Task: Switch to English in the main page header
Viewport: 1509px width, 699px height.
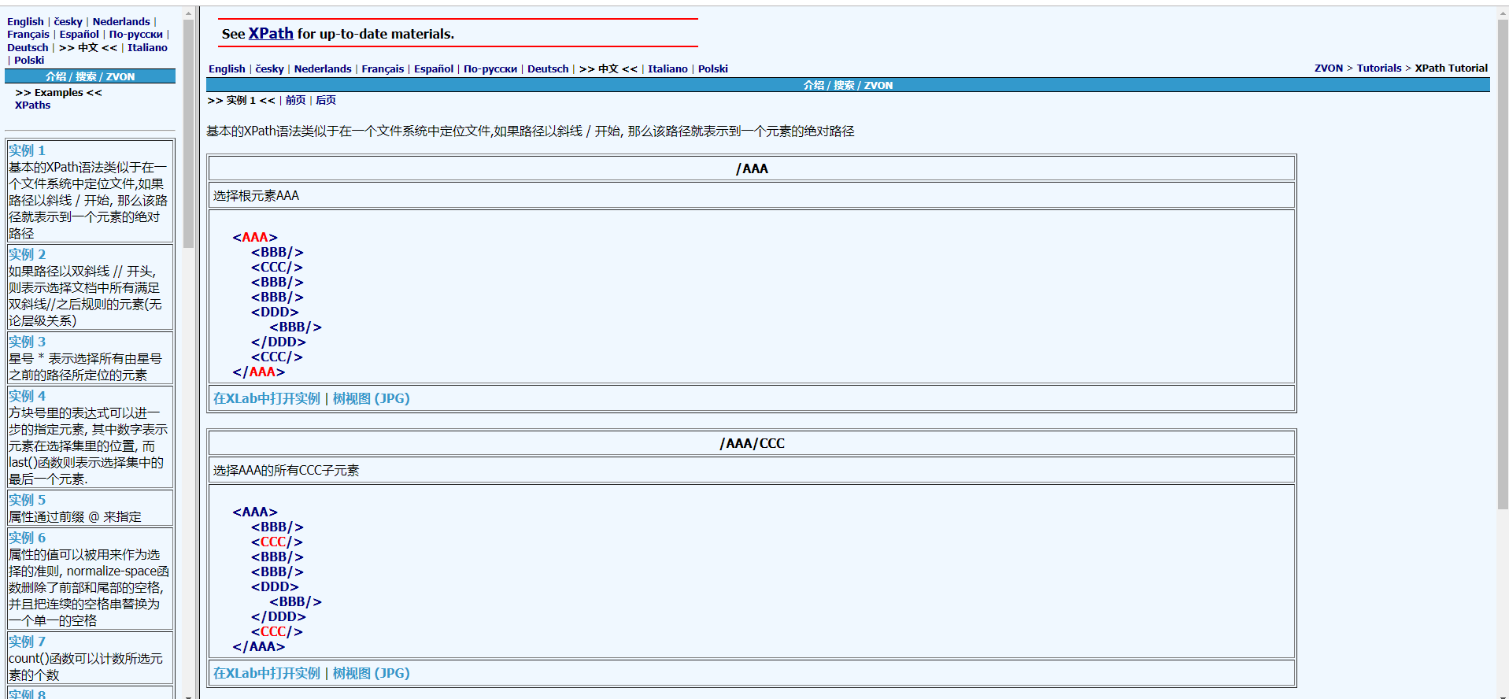Action: tap(227, 68)
